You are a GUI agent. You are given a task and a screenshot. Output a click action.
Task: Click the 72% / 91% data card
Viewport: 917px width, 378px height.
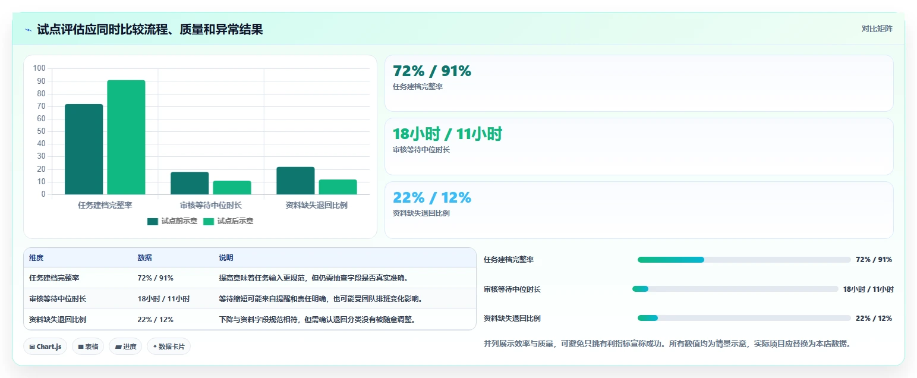(639, 83)
